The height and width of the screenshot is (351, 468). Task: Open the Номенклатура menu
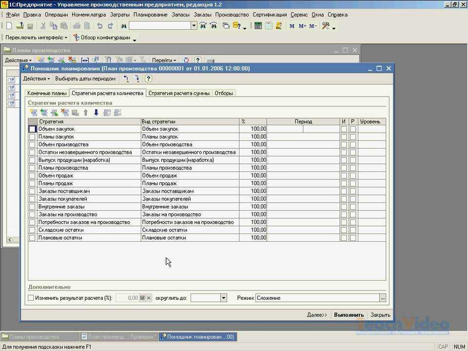click(x=89, y=15)
